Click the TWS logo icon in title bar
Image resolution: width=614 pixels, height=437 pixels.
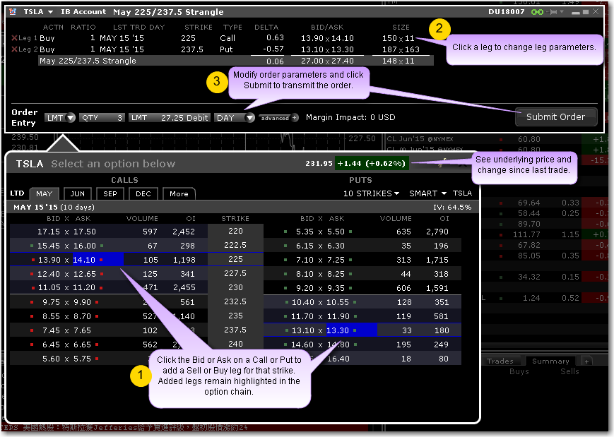coord(13,12)
